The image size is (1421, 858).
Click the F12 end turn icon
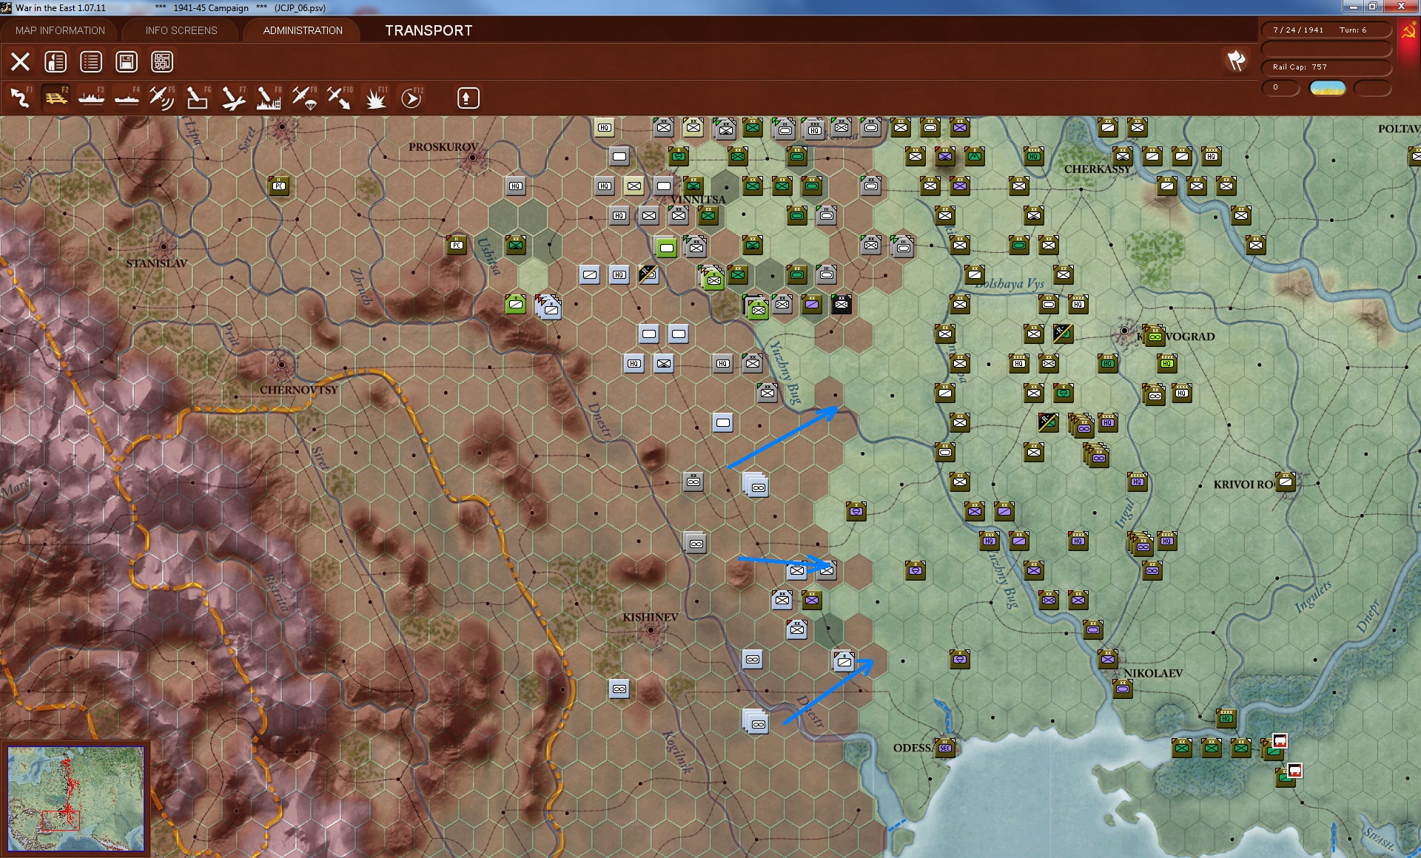(x=411, y=98)
